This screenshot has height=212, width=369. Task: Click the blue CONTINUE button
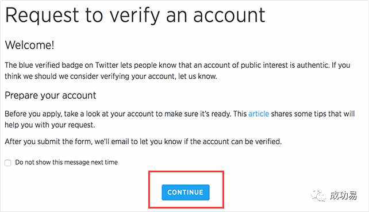click(x=186, y=192)
